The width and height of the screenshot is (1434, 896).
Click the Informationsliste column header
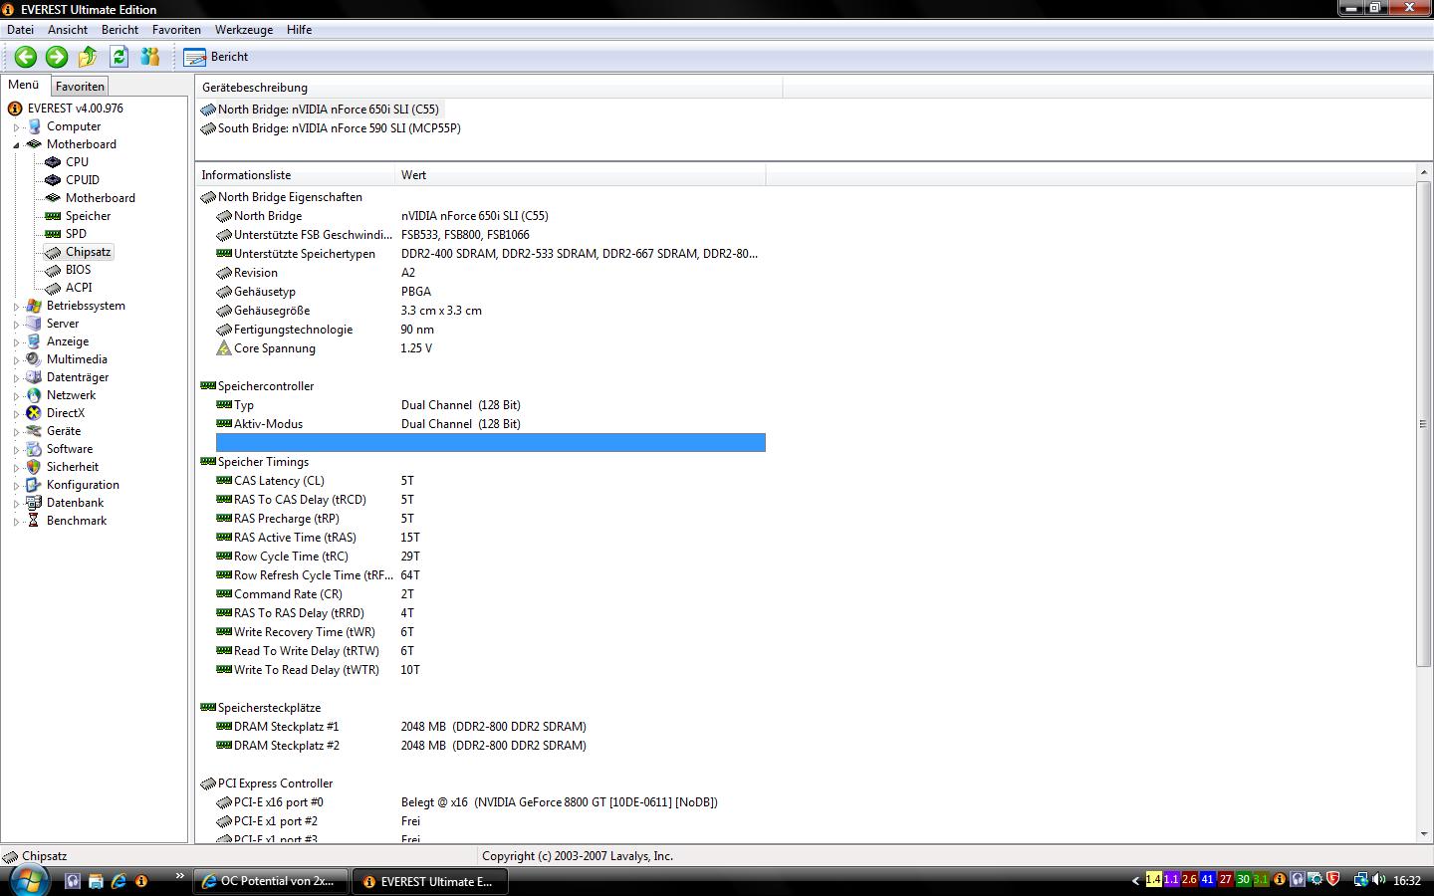pos(296,175)
